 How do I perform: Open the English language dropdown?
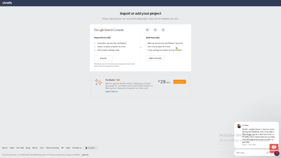pos(91,148)
